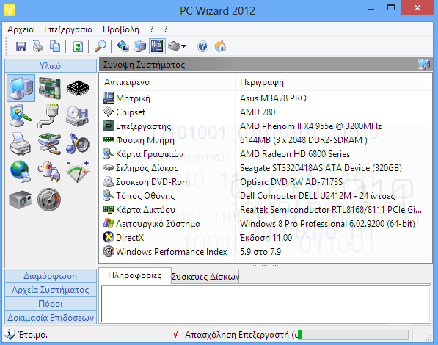This screenshot has height=345, width=438.
Task: Select the Chipset row
Action: pyautogui.click(x=266, y=112)
